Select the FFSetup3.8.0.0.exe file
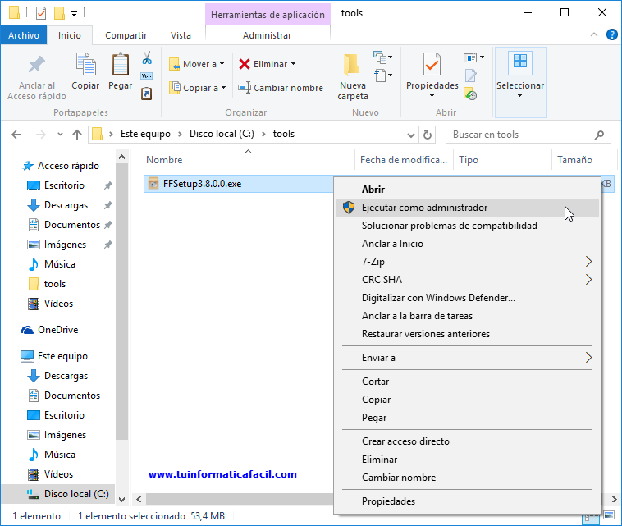 tap(203, 184)
